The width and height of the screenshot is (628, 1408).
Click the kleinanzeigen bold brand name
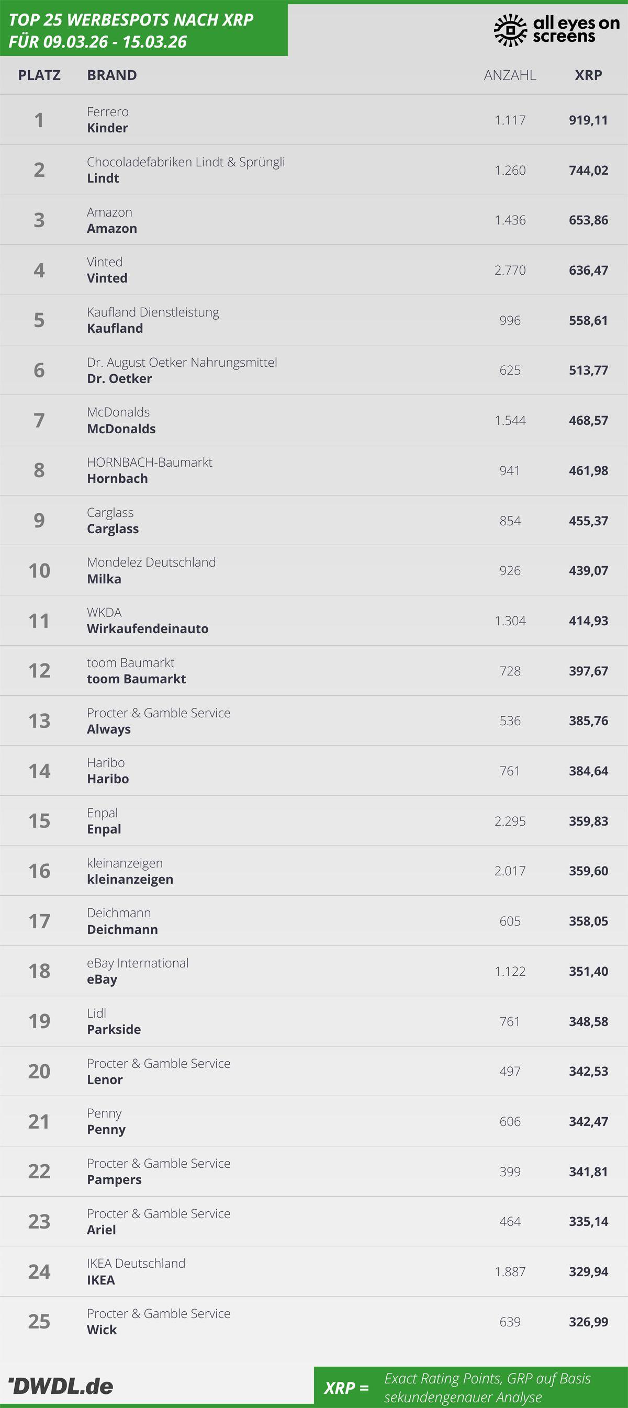pyautogui.click(x=130, y=879)
